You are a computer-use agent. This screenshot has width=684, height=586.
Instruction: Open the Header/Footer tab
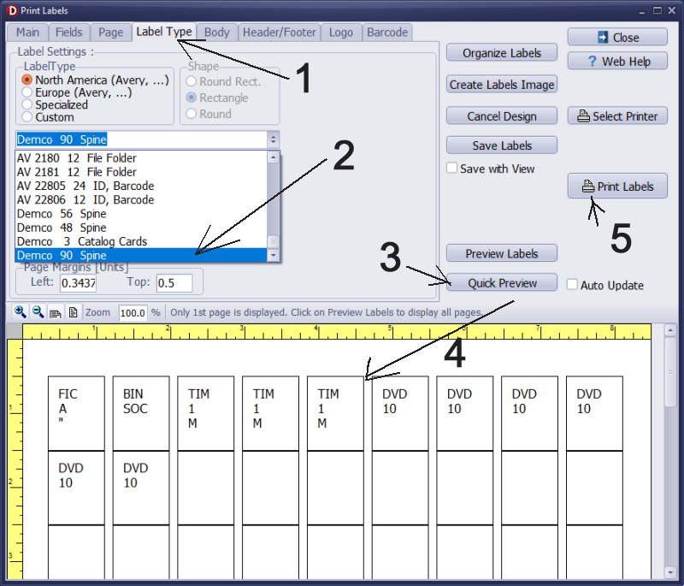(280, 33)
